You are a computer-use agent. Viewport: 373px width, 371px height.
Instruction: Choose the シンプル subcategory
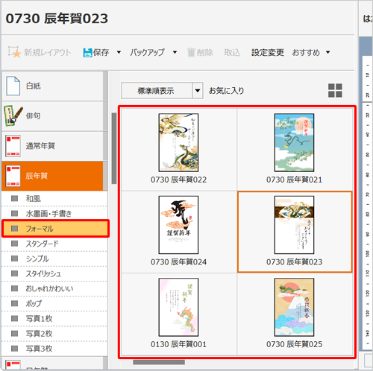tap(54, 259)
